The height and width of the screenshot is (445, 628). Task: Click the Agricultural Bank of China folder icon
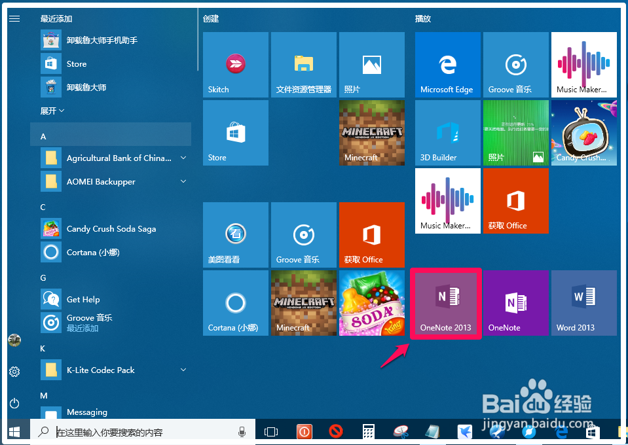51,158
